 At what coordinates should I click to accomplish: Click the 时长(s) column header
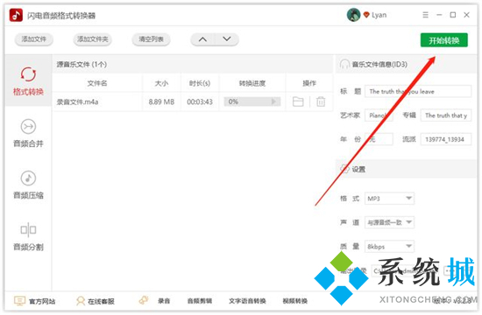200,83
